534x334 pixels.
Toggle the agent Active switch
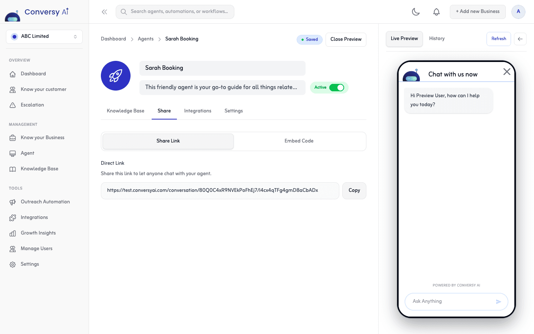(x=337, y=88)
